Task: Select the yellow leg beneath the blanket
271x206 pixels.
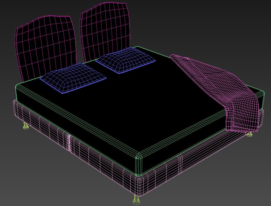Action: coord(250,134)
